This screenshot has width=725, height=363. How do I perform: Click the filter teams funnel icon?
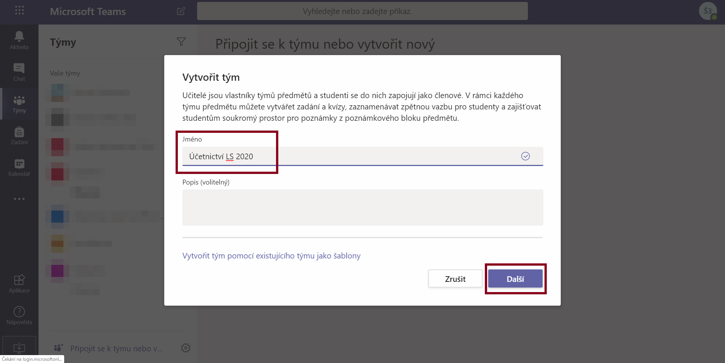181,42
